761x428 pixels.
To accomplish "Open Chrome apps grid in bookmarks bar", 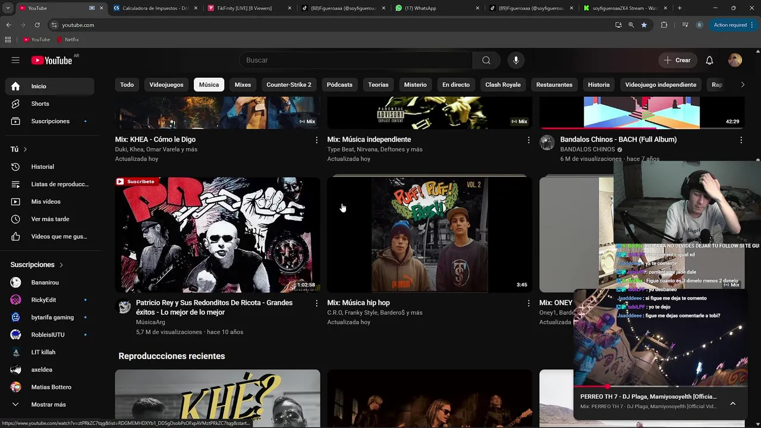I will [x=8, y=39].
